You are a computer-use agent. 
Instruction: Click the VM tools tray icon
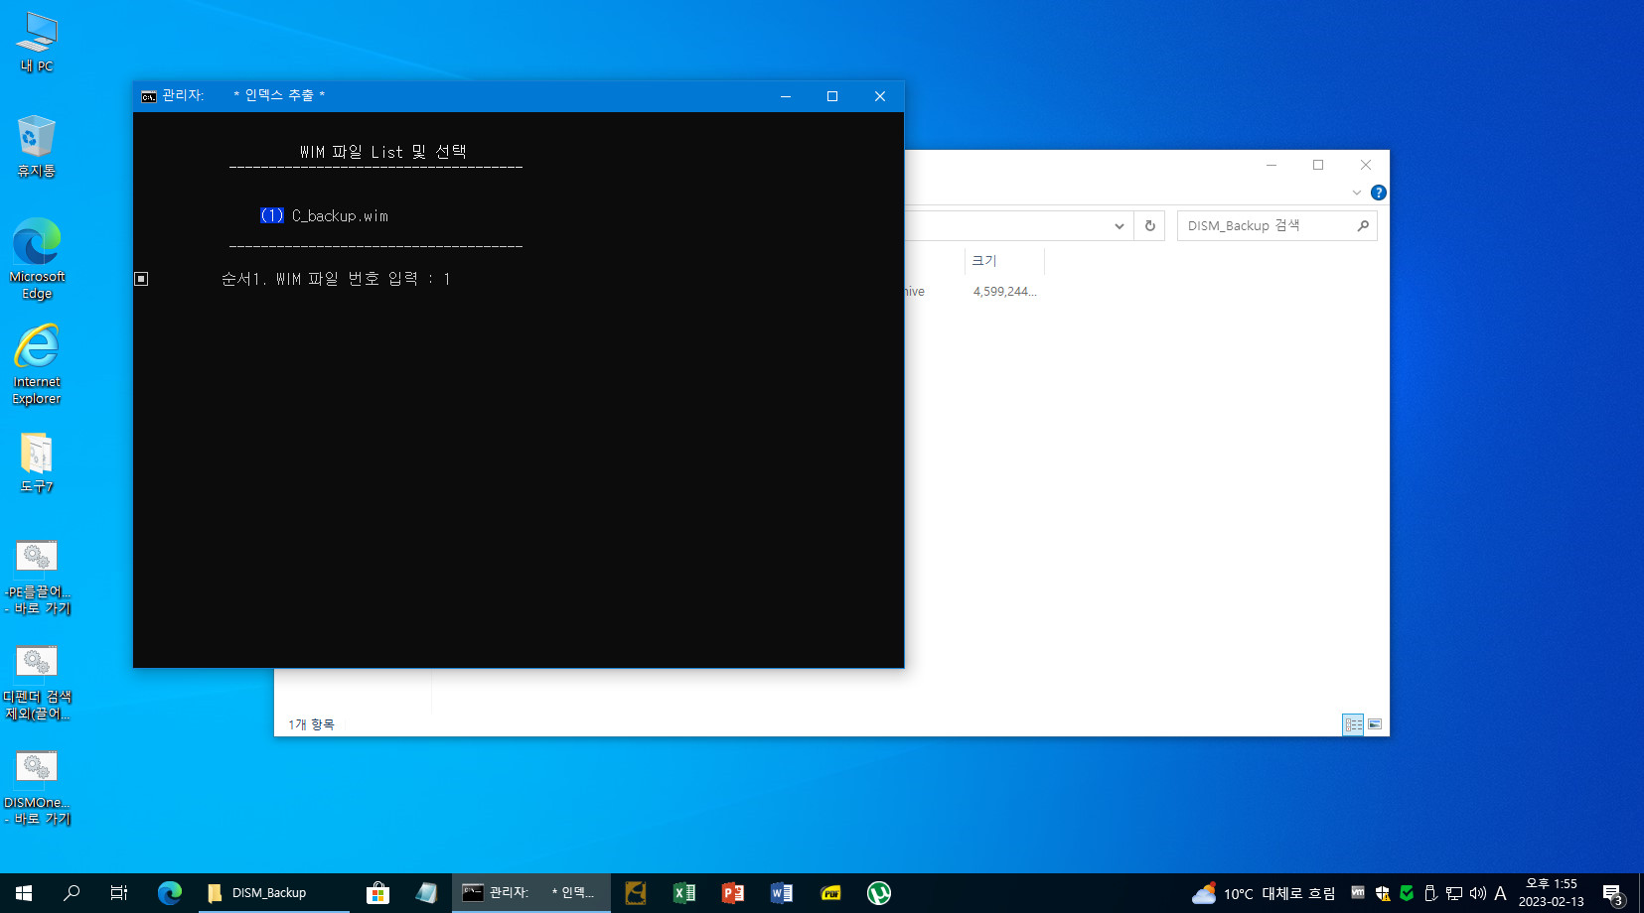(x=1358, y=893)
